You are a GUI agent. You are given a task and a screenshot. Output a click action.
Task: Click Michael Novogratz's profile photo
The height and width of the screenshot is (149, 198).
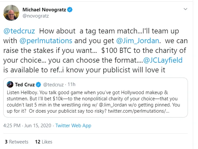tap(11, 13)
